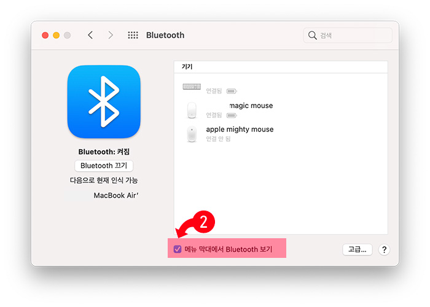
Task: Click the Bluetooth window title
Action: tap(165, 35)
